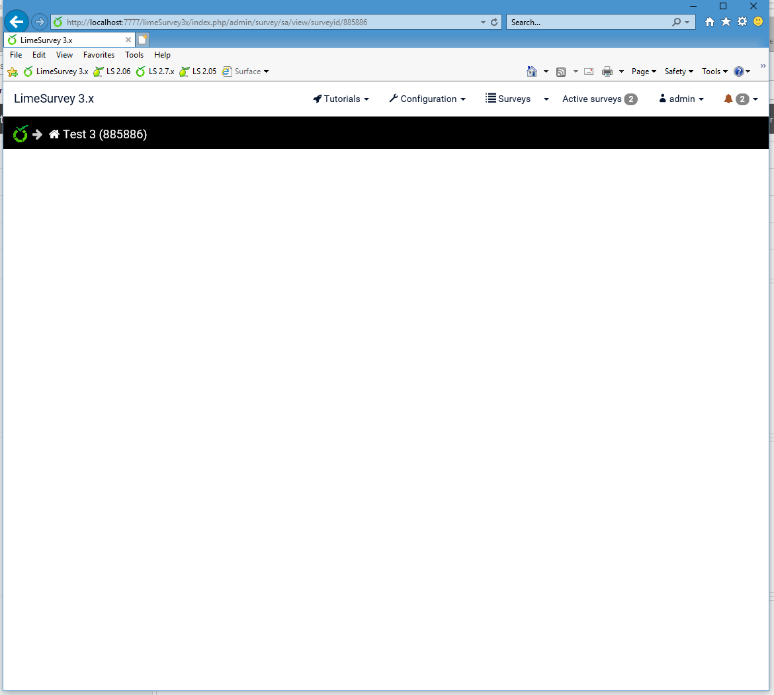Click the RSS feeds icon
The image size is (774, 695).
click(561, 72)
